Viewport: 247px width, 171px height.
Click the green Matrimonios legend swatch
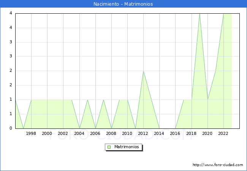109,147
